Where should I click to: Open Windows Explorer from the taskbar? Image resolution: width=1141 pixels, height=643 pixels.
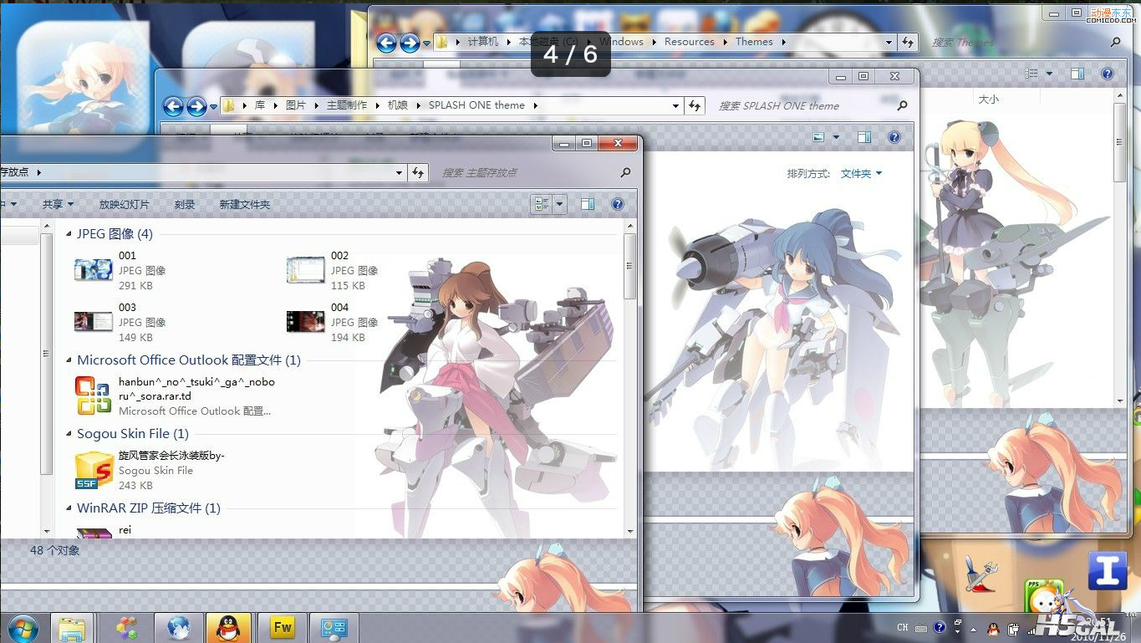72,628
